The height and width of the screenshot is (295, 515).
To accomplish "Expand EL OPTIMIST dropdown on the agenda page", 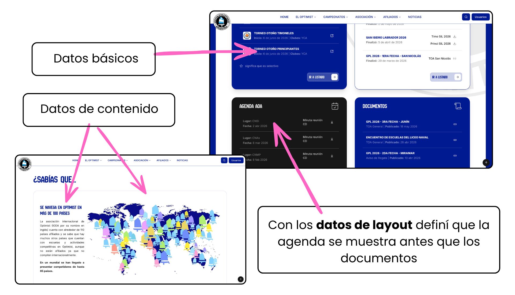I will pos(306,17).
